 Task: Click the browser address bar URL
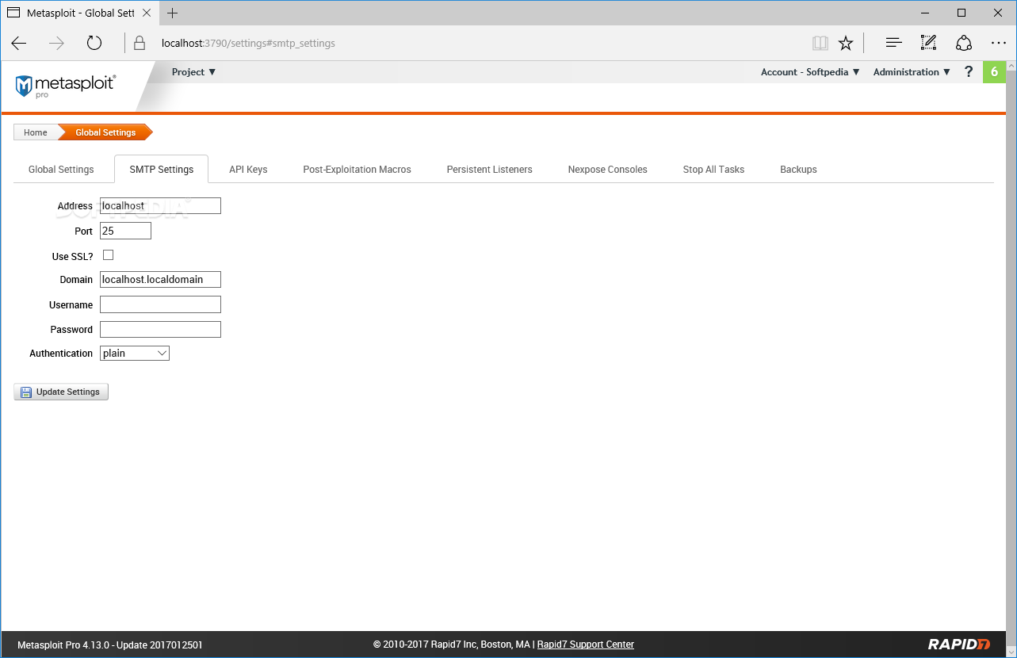click(248, 43)
